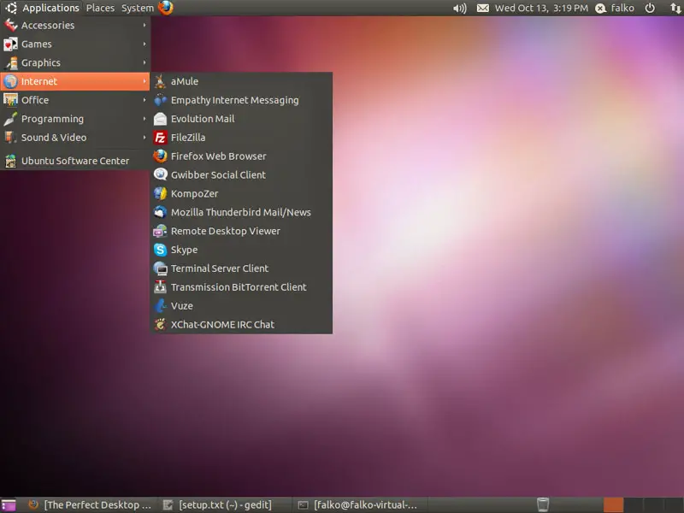Click the Evolution Mail envelope icon
The width and height of the screenshot is (684, 513).
(160, 119)
